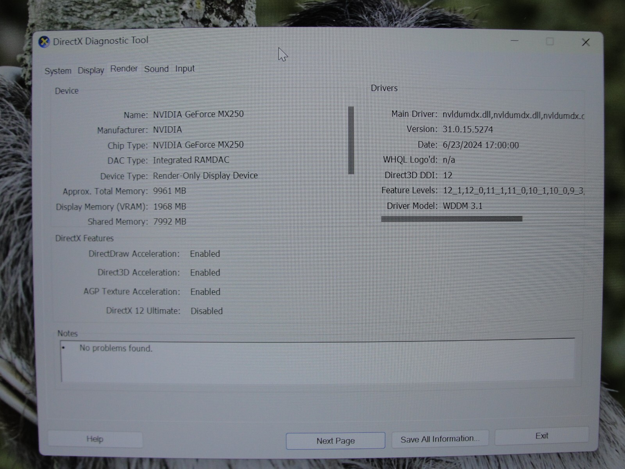
Task: Click the Drivers group heading
Action: (384, 88)
